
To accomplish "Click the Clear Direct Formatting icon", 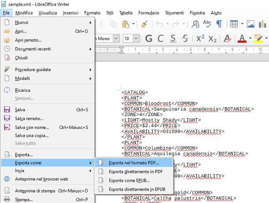I will pyautogui.click(x=227, y=38).
